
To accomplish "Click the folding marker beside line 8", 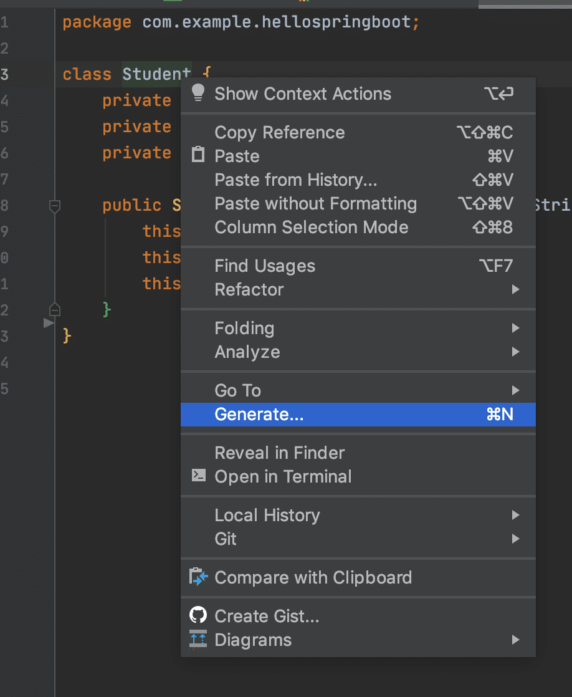I will (x=54, y=205).
